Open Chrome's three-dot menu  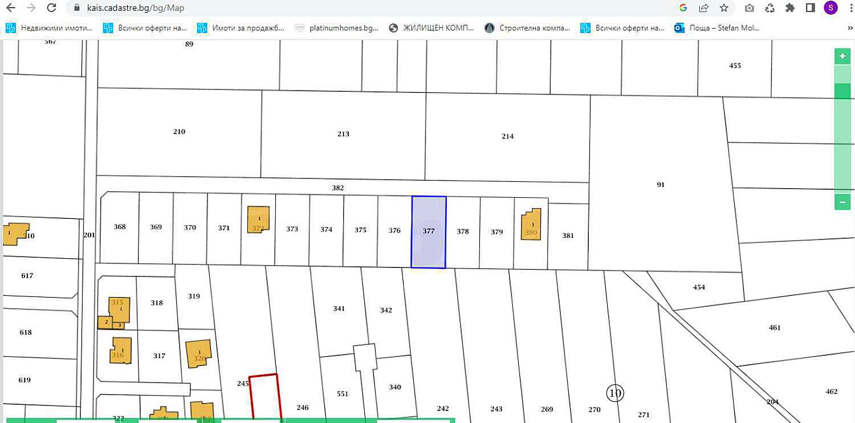(848, 8)
